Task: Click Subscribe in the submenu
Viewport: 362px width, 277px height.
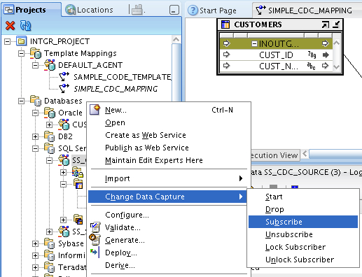Action: tap(303, 222)
